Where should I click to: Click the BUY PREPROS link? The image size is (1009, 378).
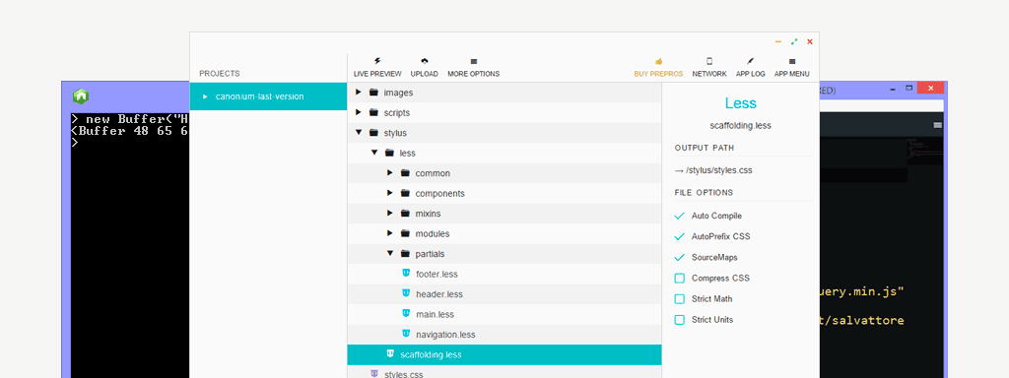[658, 74]
